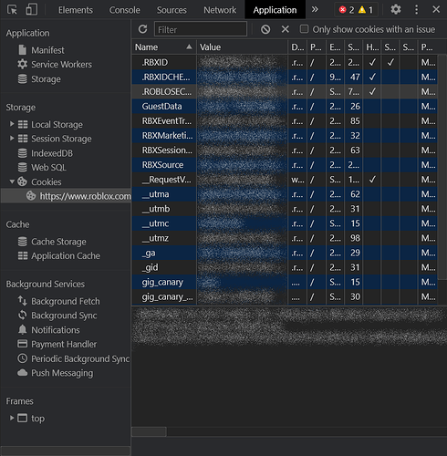Click the Push Messaging cloud icon

coord(22,373)
